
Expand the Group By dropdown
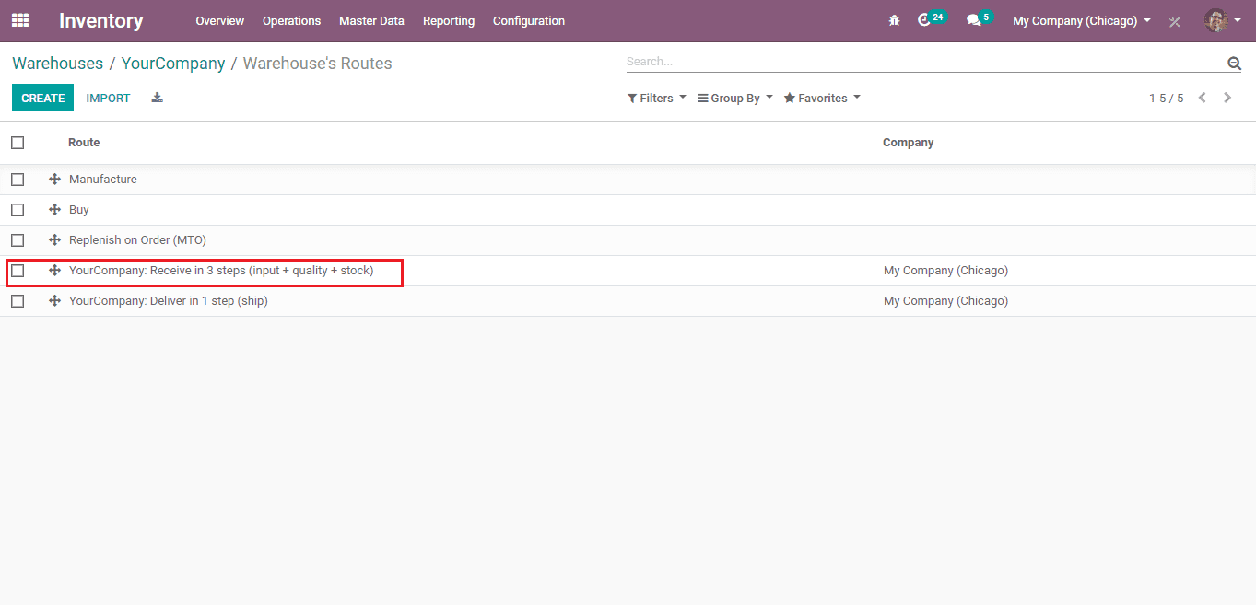[x=735, y=98]
